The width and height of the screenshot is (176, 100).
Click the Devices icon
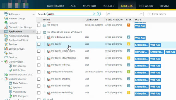tap(6, 57)
